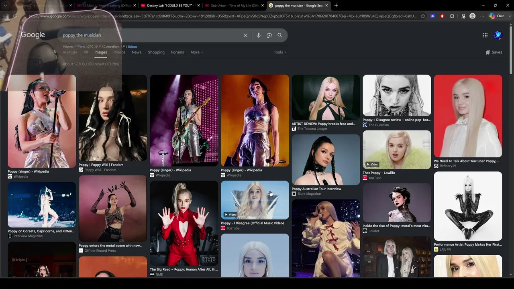This screenshot has width=514, height=289.
Task: Open the media control toolbar icon
Action: click(463, 16)
